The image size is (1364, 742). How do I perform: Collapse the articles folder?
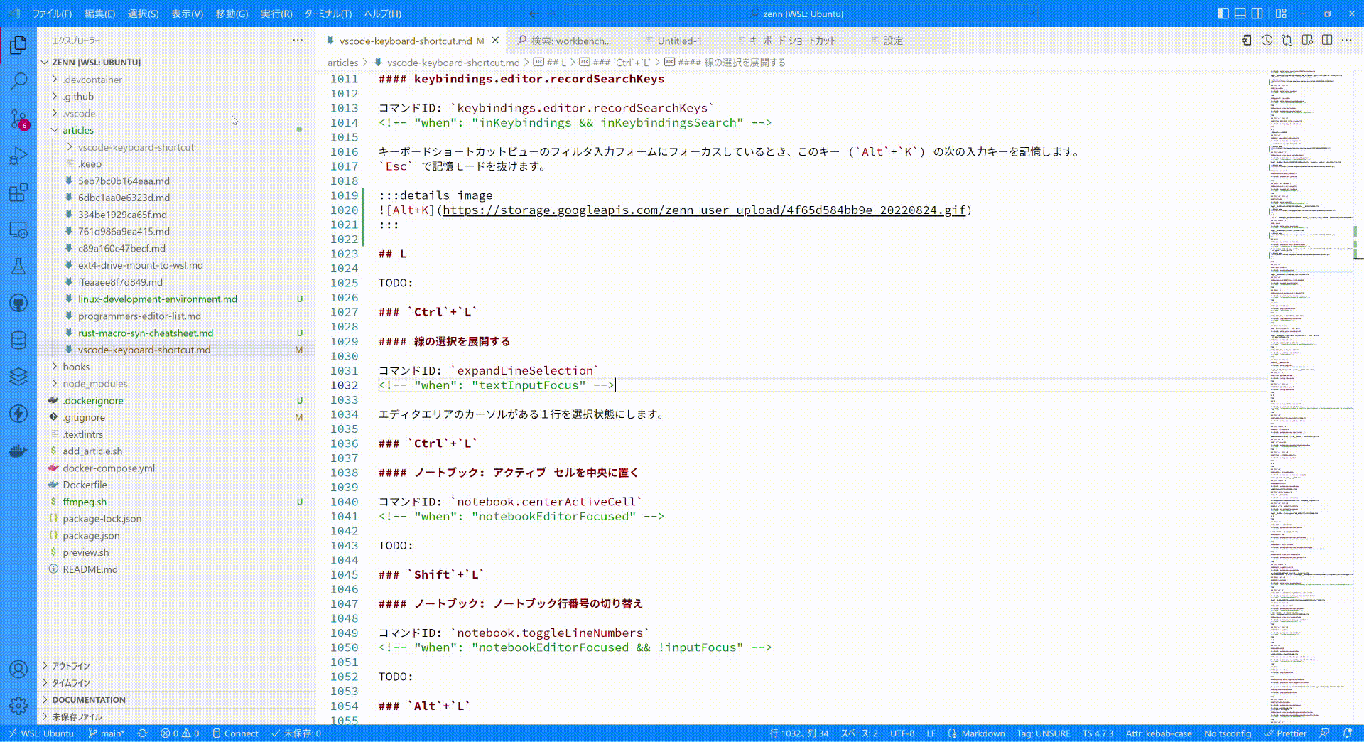[x=175, y=130]
